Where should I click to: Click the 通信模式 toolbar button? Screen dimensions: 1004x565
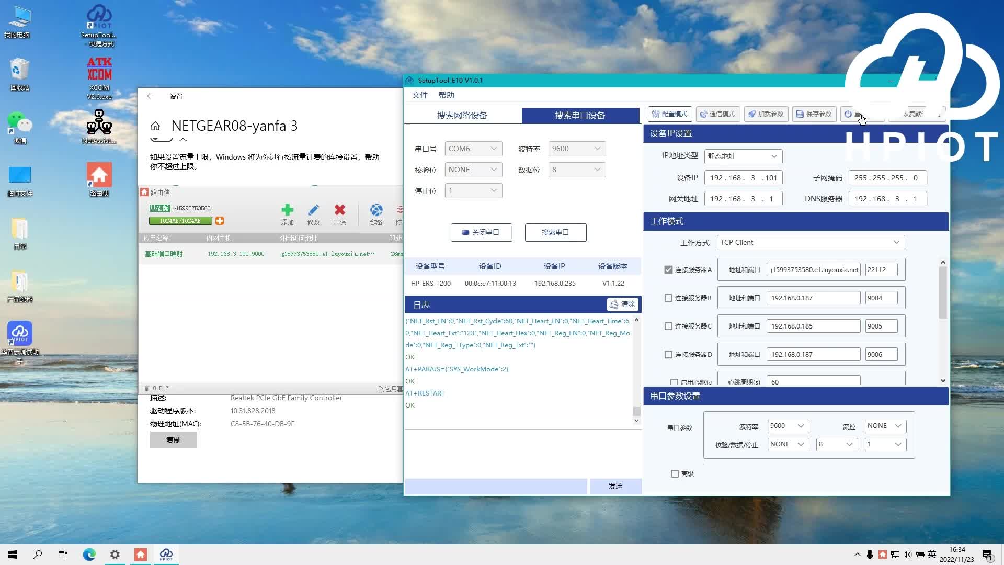717,114
